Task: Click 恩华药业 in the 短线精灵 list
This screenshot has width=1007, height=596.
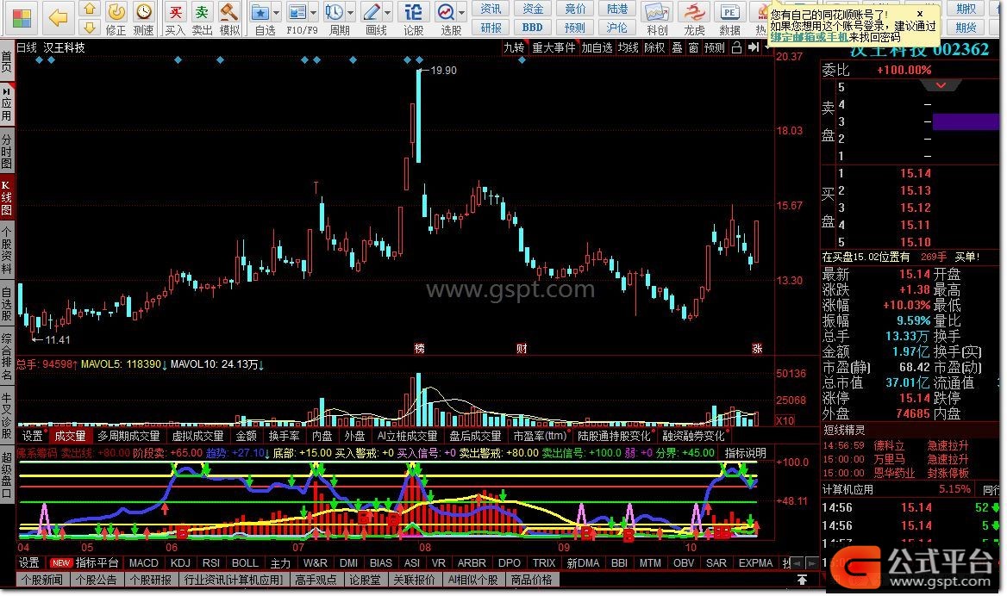Action: pyautogui.click(x=894, y=474)
